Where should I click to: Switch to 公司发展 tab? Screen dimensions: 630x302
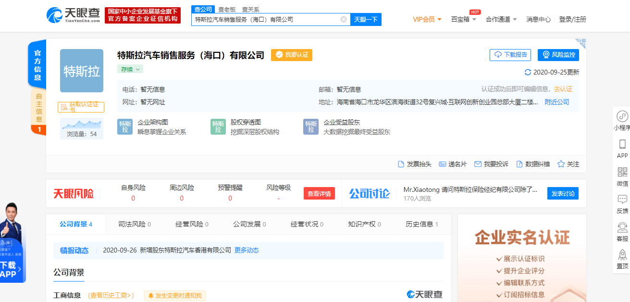pyautogui.click(x=249, y=224)
